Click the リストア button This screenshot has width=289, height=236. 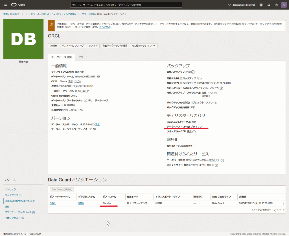[93, 46]
